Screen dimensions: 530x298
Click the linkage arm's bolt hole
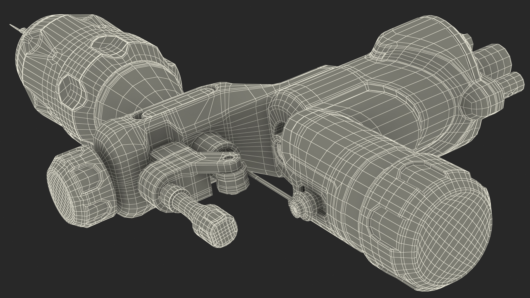[x=229, y=158]
